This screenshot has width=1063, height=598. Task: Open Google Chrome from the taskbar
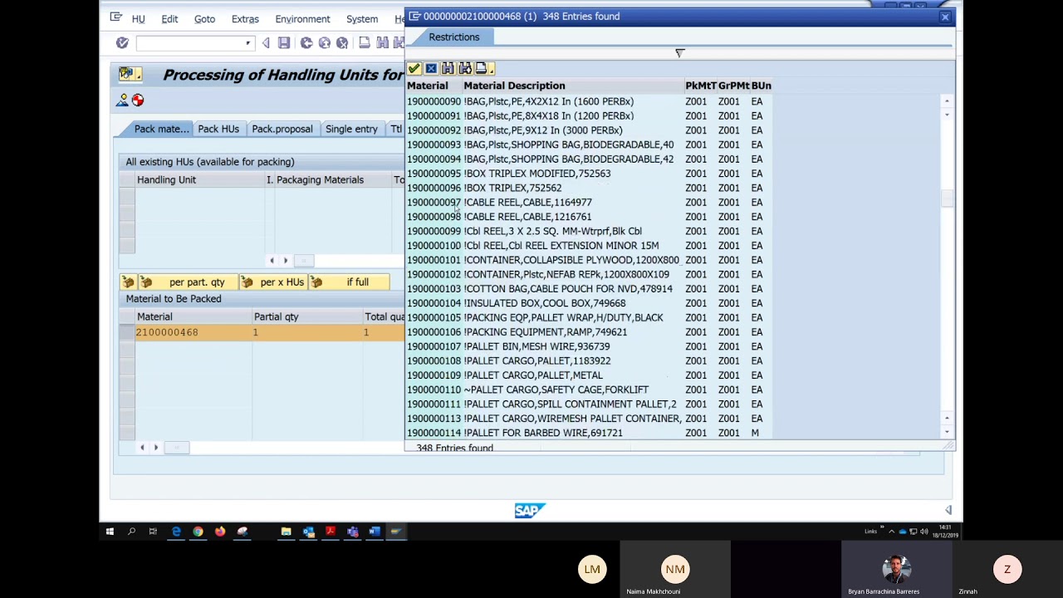click(198, 532)
